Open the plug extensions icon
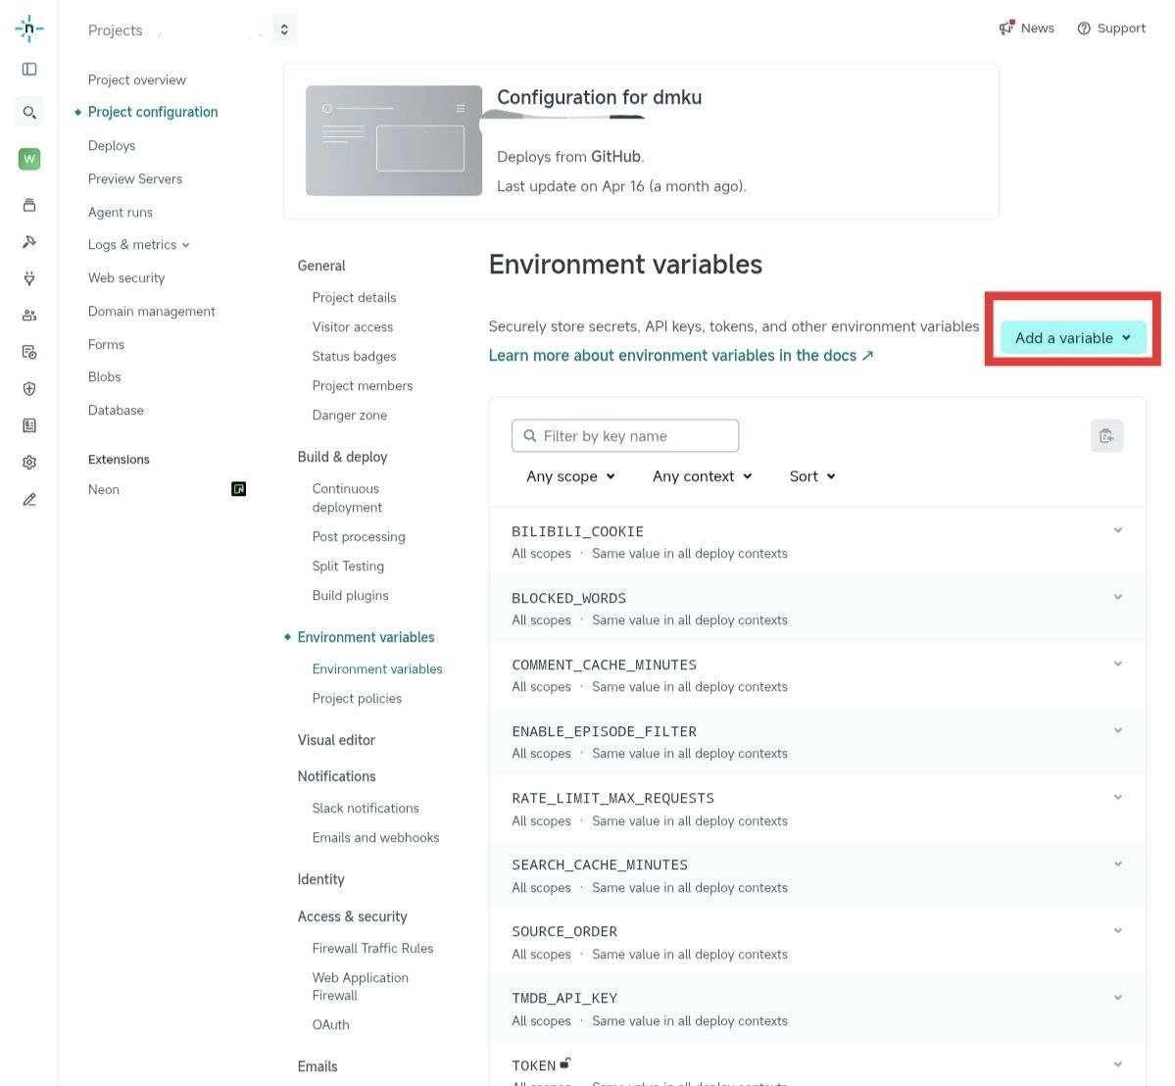This screenshot has width=1175, height=1086. 29,278
